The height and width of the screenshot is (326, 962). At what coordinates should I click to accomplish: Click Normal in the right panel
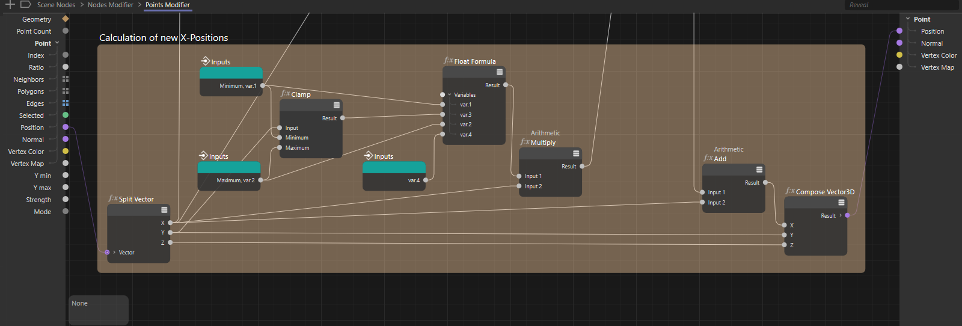point(932,43)
